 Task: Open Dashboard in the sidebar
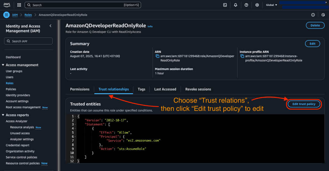(x=13, y=57)
